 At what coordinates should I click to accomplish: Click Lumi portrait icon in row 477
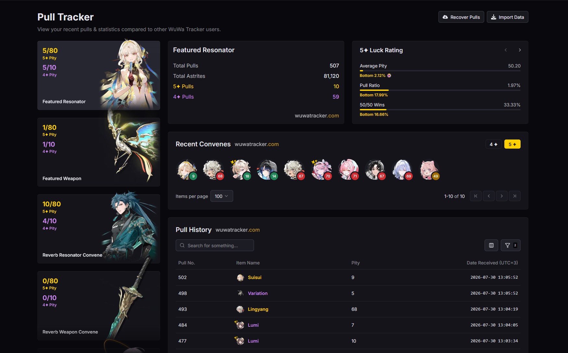[x=240, y=341]
